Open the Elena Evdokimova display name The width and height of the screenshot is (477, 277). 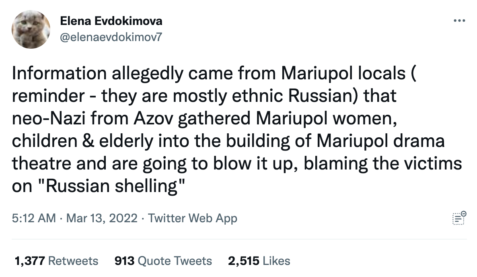pyautogui.click(x=111, y=21)
